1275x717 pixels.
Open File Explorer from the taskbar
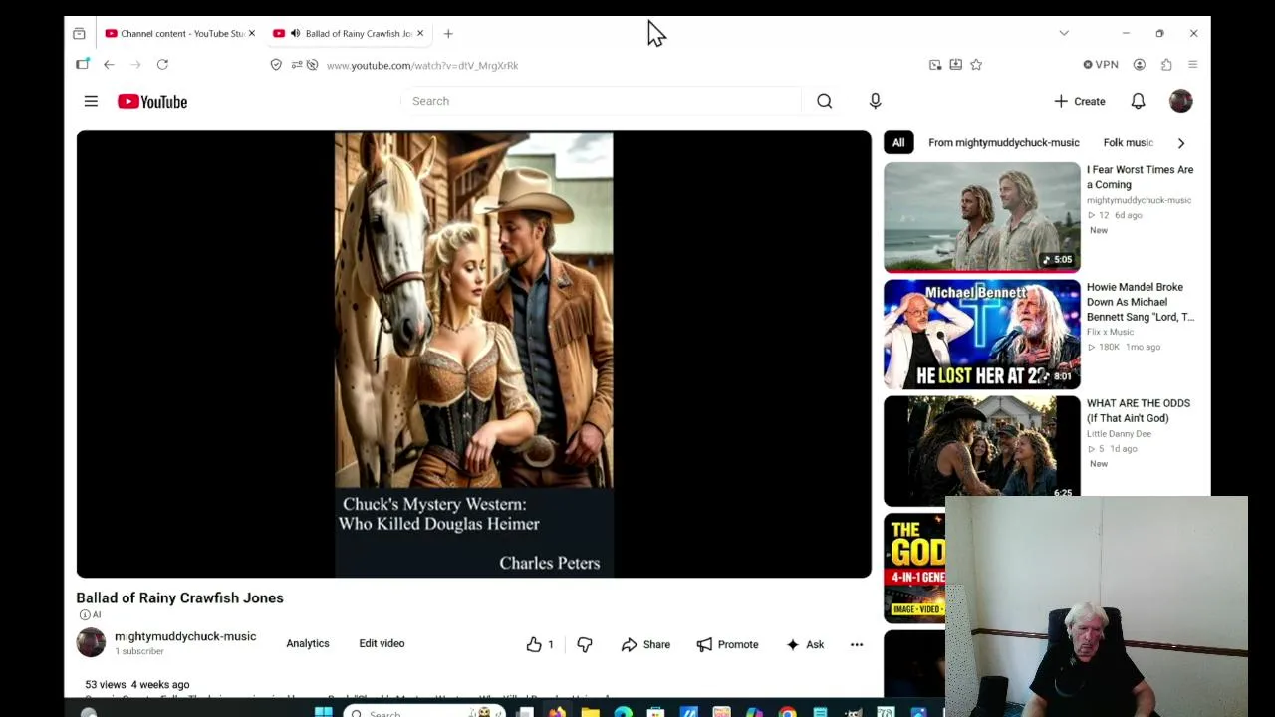pyautogui.click(x=590, y=712)
